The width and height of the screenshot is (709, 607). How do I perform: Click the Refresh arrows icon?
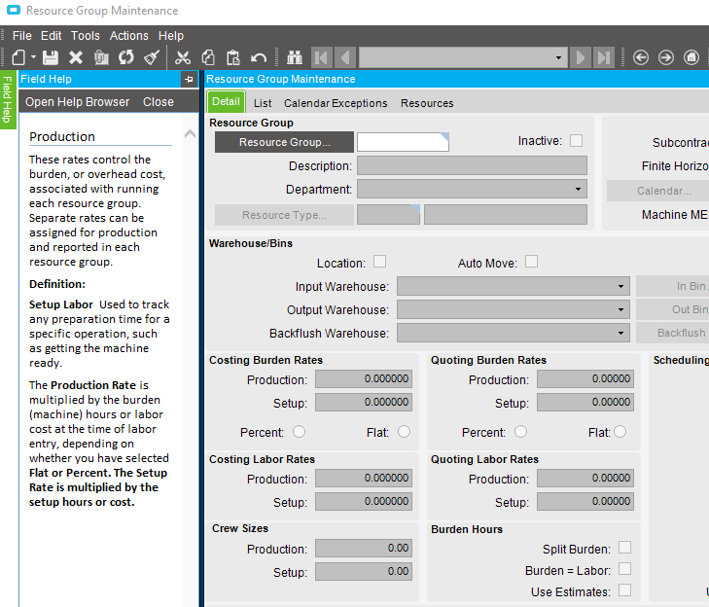[126, 57]
